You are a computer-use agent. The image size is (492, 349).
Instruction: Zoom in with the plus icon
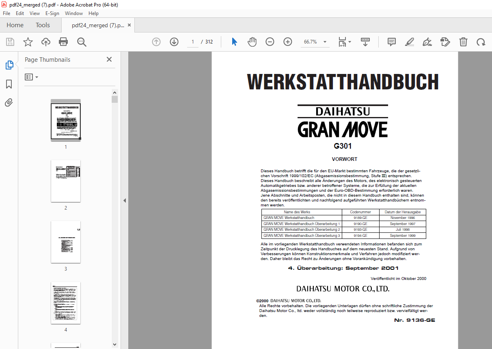pos(288,42)
